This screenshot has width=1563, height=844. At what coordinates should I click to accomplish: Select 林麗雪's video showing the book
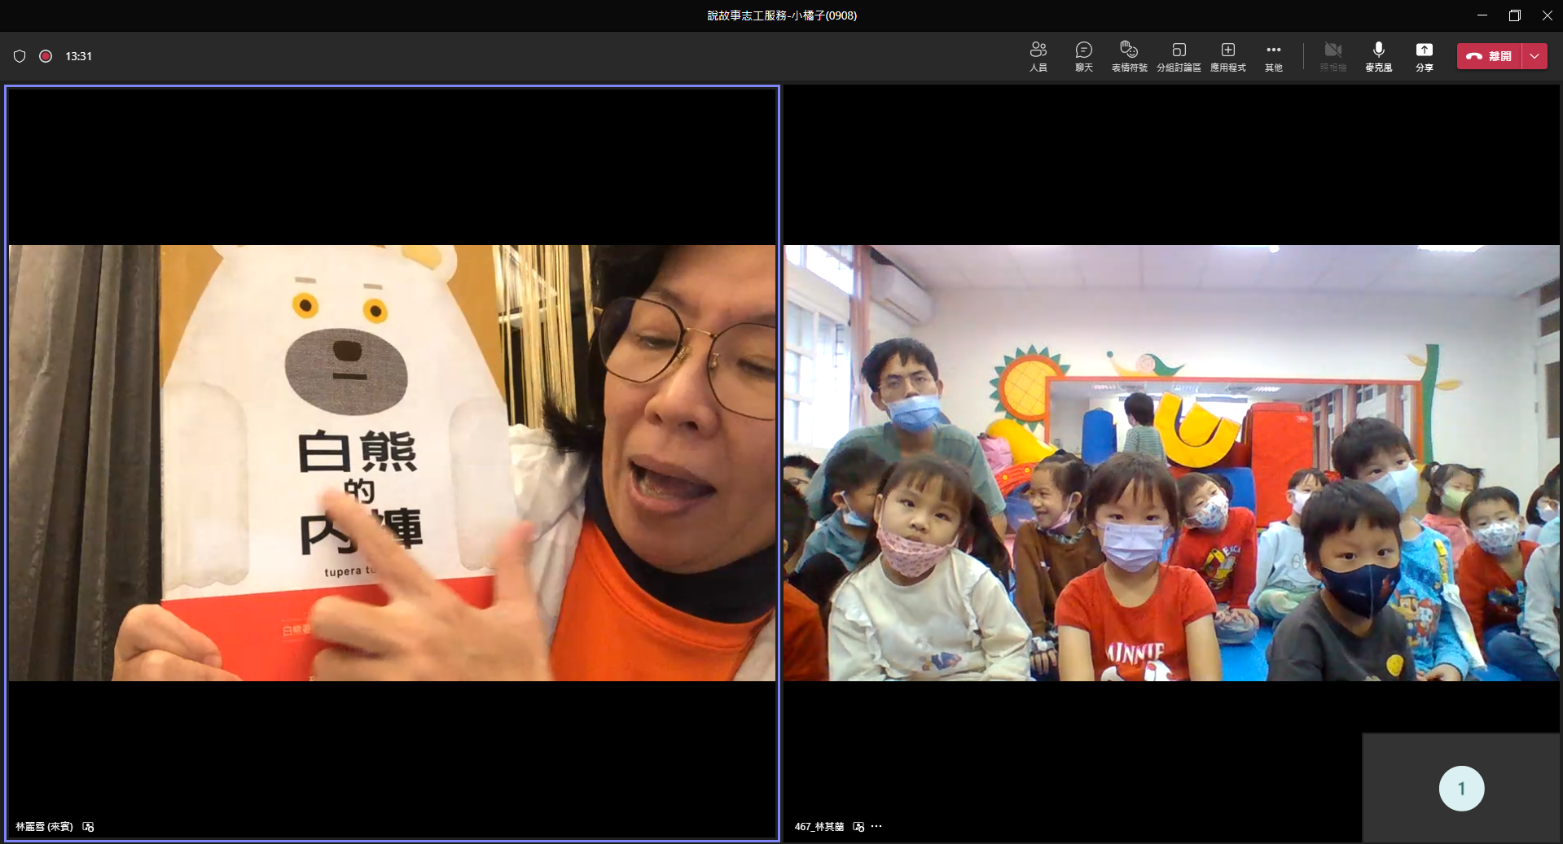click(392, 462)
